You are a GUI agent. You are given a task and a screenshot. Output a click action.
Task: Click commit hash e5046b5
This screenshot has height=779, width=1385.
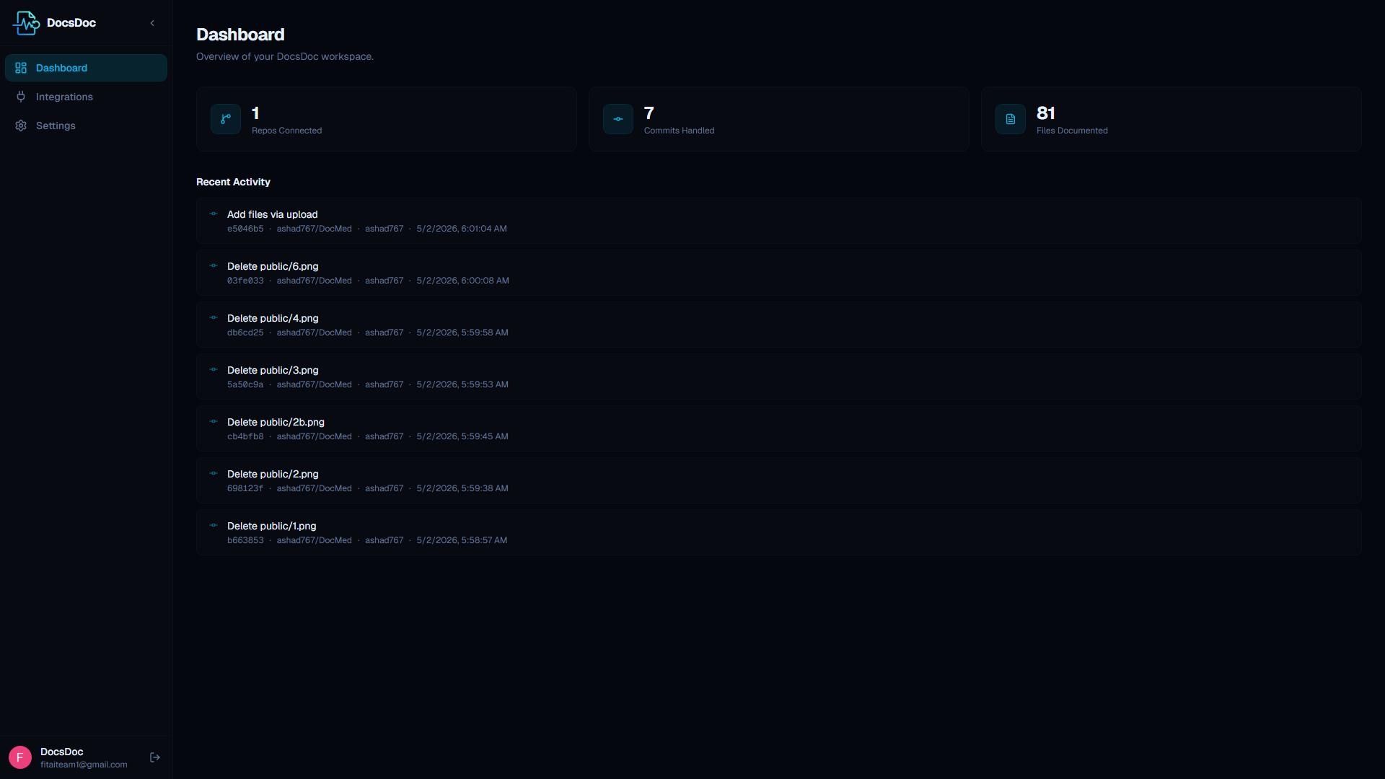[245, 229]
